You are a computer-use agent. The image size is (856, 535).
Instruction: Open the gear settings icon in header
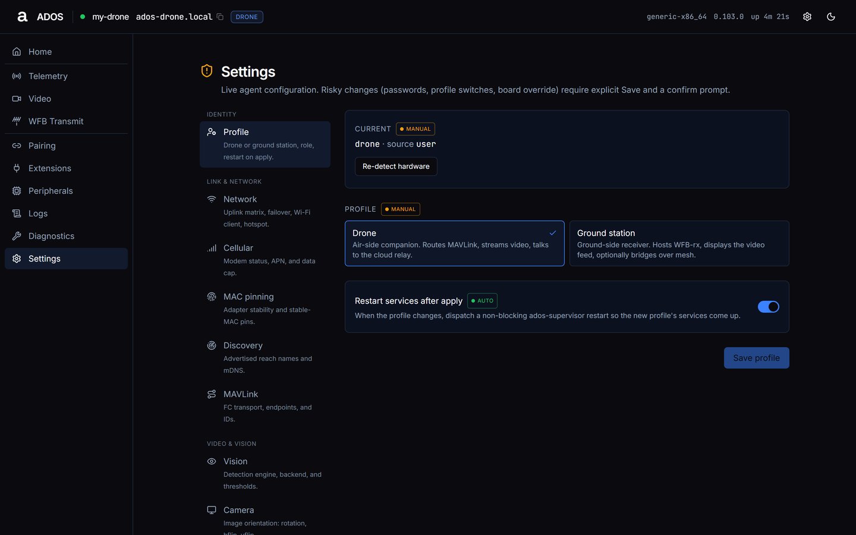[x=807, y=17]
